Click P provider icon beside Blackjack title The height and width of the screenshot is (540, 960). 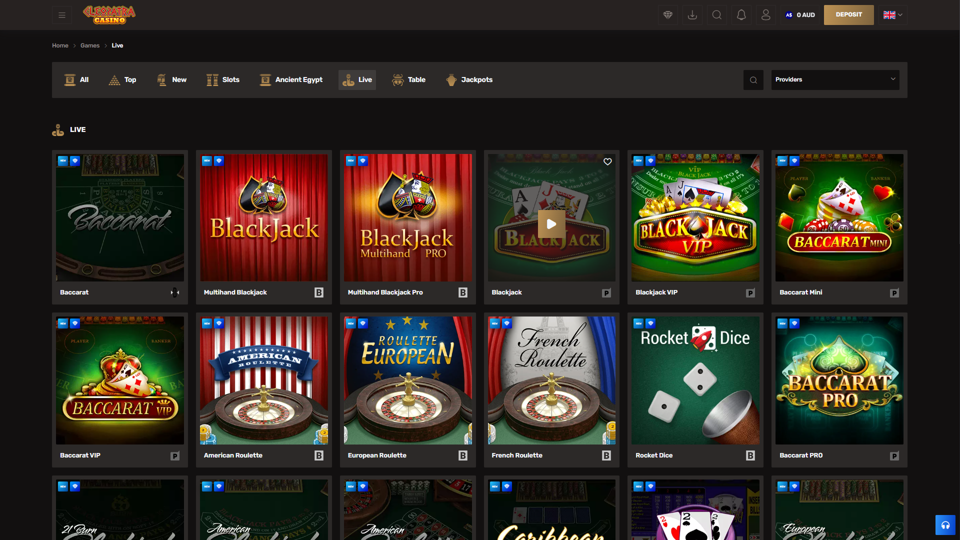click(x=606, y=293)
